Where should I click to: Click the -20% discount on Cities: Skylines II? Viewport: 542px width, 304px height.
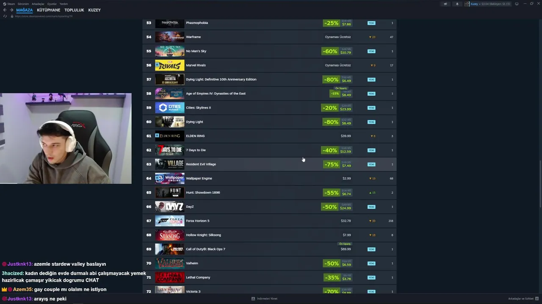point(330,108)
